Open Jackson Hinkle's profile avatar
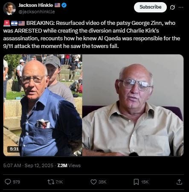189x192 pixels. point(9,9)
